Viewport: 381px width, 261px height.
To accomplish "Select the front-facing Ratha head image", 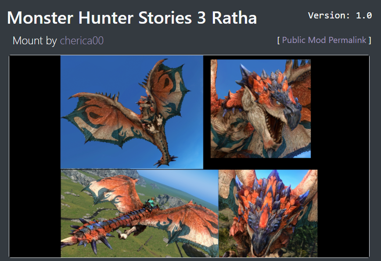I will 268,214.
